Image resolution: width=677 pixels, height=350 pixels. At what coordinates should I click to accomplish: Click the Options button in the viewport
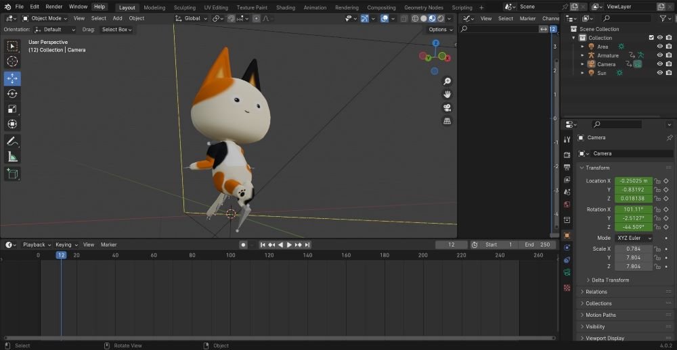(440, 30)
